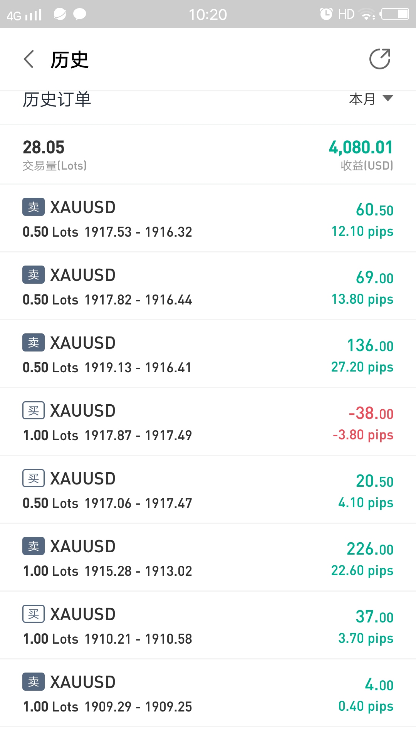Tap the 卖 badge on 136.00 order
This screenshot has width=416, height=740.
click(x=34, y=343)
